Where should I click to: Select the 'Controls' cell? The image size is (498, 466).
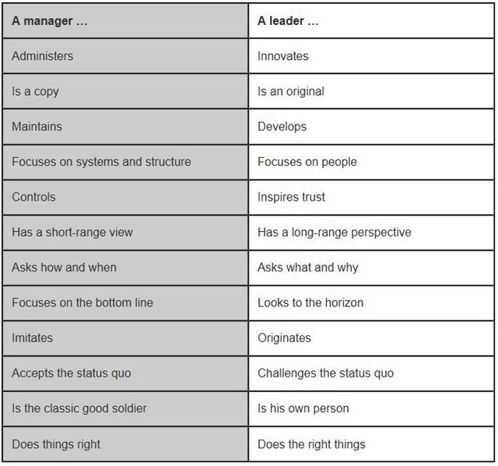point(125,198)
